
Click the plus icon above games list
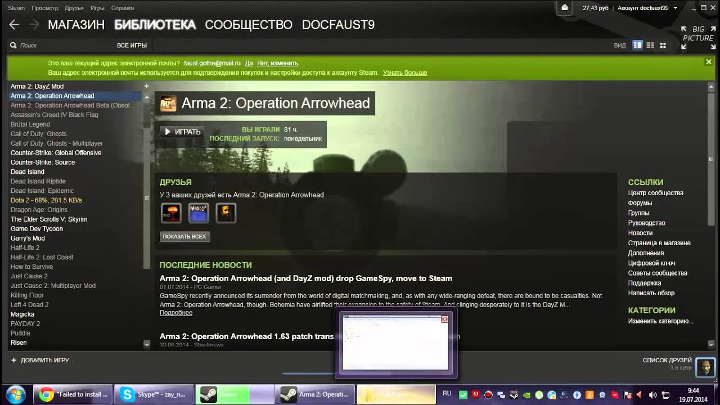(146, 86)
